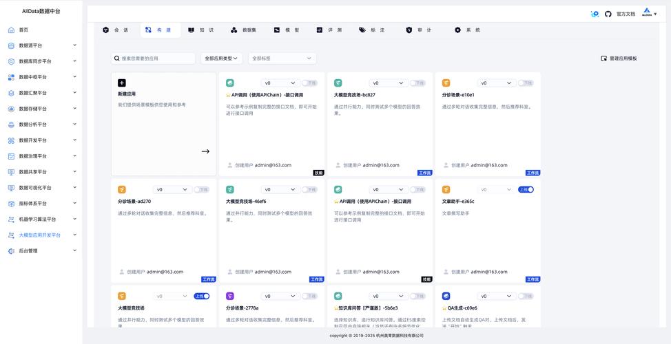Click the plus icon on 新建应用 card
Image resolution: width=671 pixels, height=344 pixels.
(122, 83)
